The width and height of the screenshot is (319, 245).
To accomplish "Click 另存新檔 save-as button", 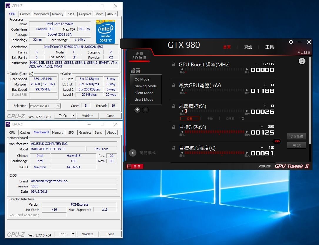I will coord(296,136).
